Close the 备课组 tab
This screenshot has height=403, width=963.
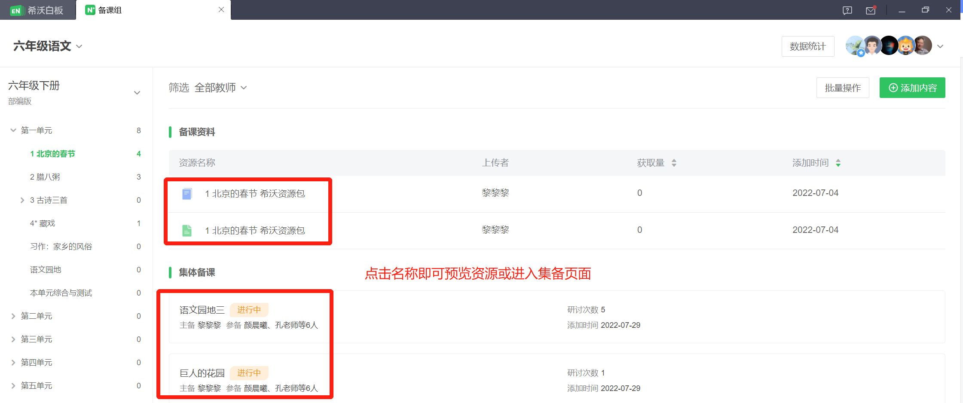click(221, 9)
